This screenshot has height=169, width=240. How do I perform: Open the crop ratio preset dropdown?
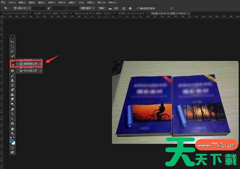point(22,8)
